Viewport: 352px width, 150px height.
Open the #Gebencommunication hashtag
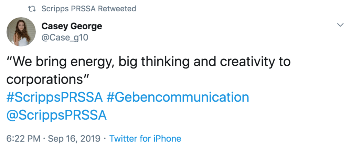(178, 98)
